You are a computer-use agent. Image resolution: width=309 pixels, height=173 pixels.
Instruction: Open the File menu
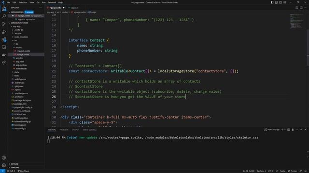pyautogui.click(x=9, y=2)
